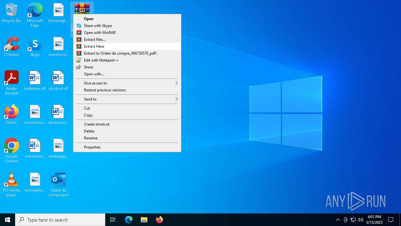This screenshot has height=226, width=401.
Task: Select the writtenjap... file icon
Action: pos(58,148)
